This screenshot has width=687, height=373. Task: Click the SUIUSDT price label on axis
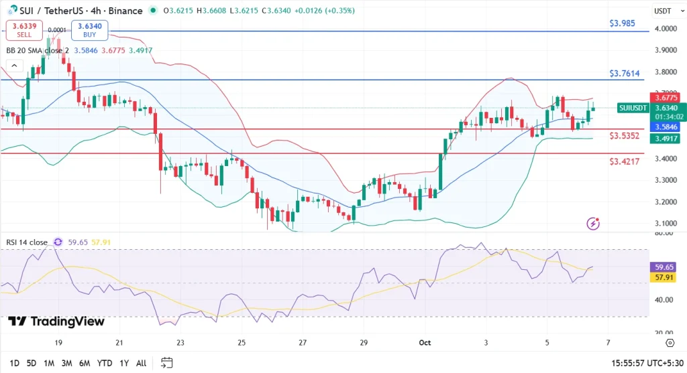[633, 108]
